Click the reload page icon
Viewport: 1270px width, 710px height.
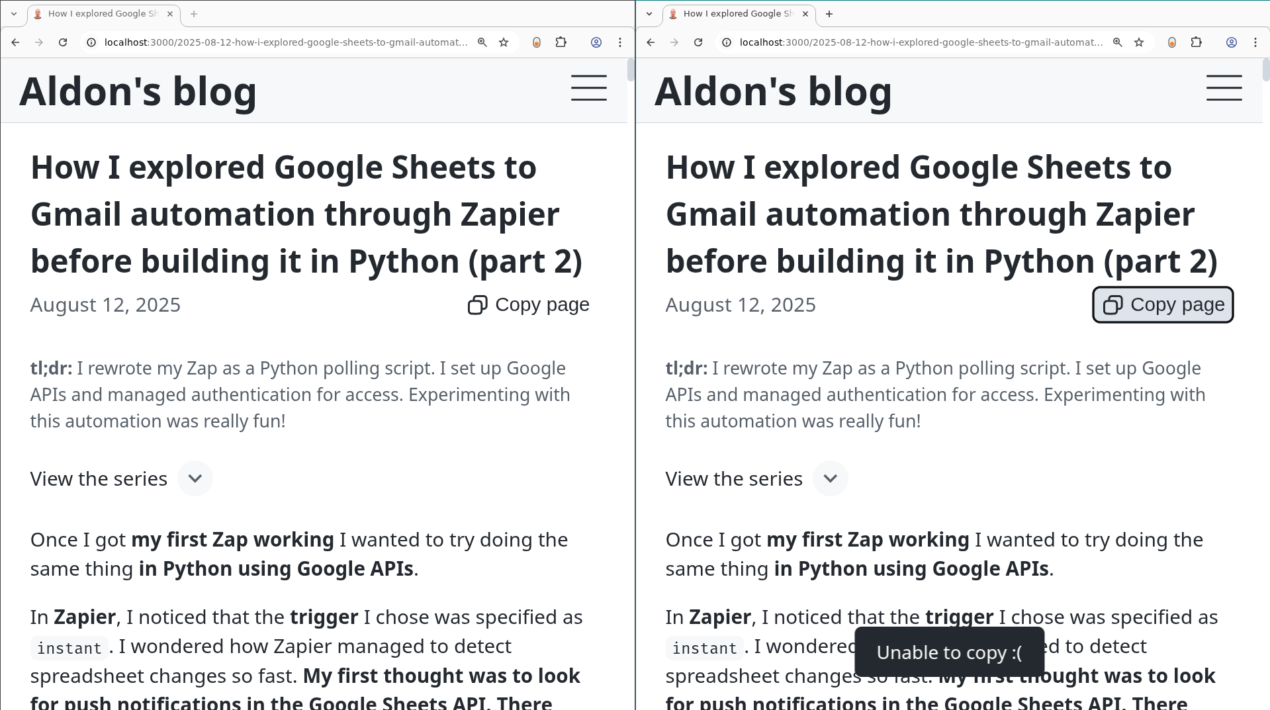pos(63,42)
